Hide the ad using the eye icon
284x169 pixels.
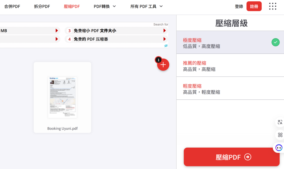(166, 46)
